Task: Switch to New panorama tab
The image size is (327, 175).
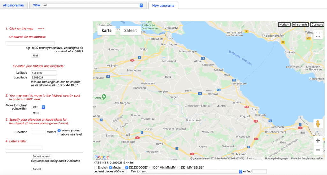Action: pyautogui.click(x=163, y=6)
